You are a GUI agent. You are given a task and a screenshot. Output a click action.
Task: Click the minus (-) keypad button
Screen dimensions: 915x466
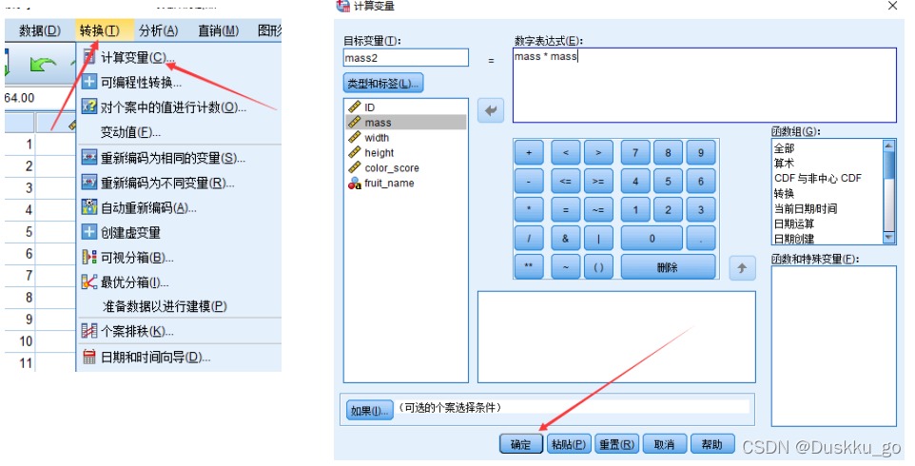pyautogui.click(x=529, y=182)
